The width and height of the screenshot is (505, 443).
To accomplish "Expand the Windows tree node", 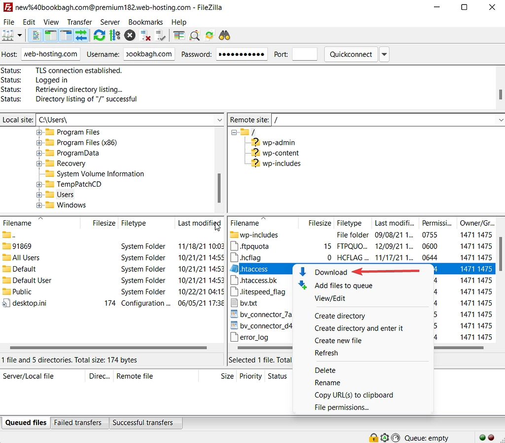I will point(39,205).
